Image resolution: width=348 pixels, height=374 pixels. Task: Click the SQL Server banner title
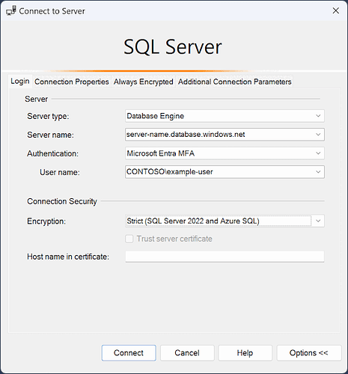[x=173, y=46]
